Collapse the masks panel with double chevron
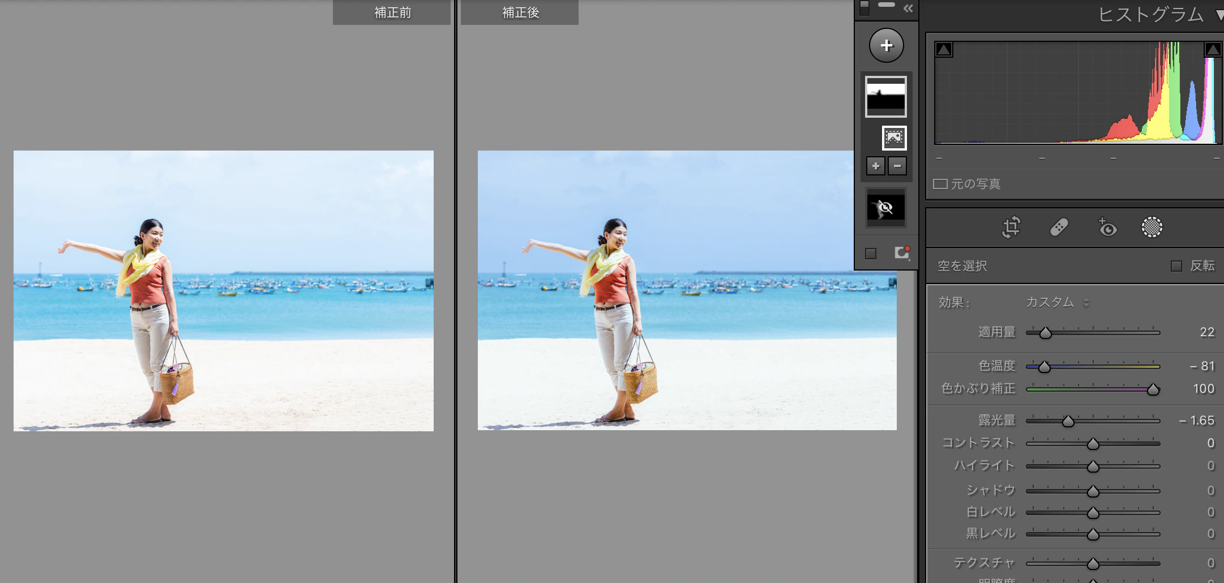The image size is (1224, 583). pyautogui.click(x=908, y=8)
